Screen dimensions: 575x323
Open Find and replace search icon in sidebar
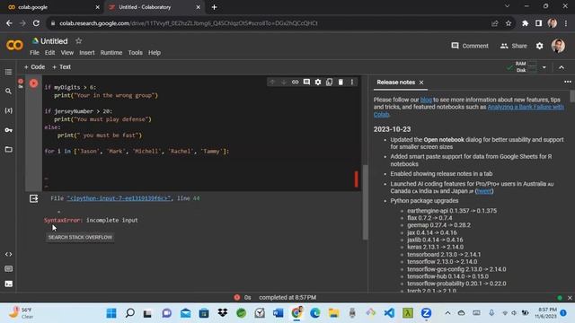(x=8, y=92)
